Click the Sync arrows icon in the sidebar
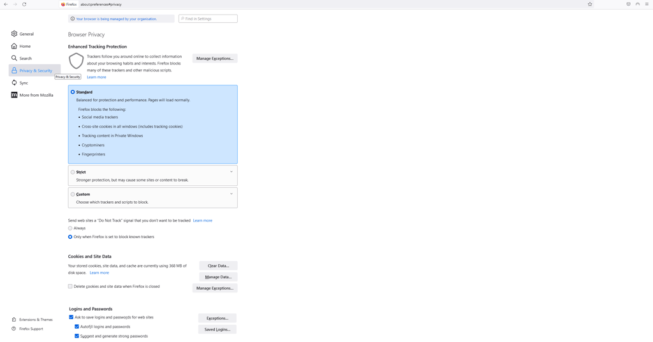The image size is (653, 342). [x=14, y=82]
